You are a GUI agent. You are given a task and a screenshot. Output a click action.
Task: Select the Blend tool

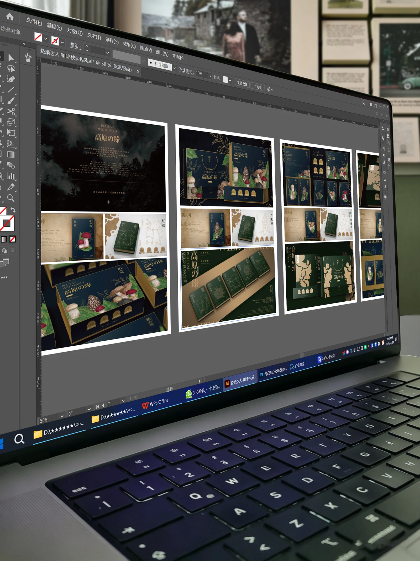[x=11, y=165]
